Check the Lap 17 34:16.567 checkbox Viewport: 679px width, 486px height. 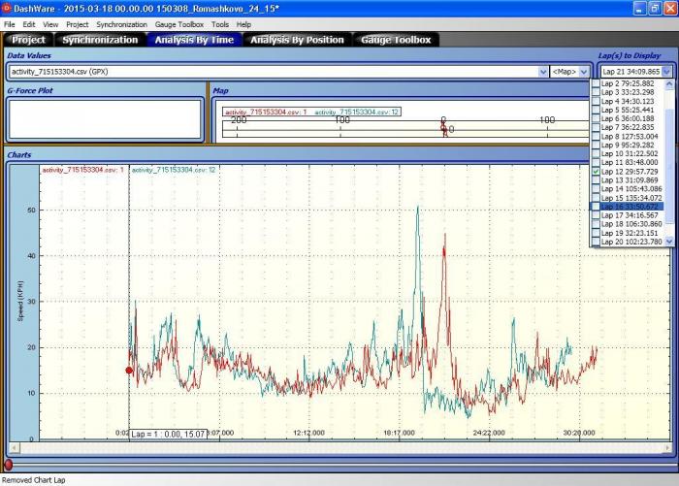click(x=596, y=215)
